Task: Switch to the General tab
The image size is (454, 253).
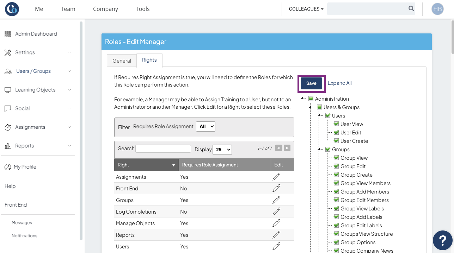Action: point(122,61)
